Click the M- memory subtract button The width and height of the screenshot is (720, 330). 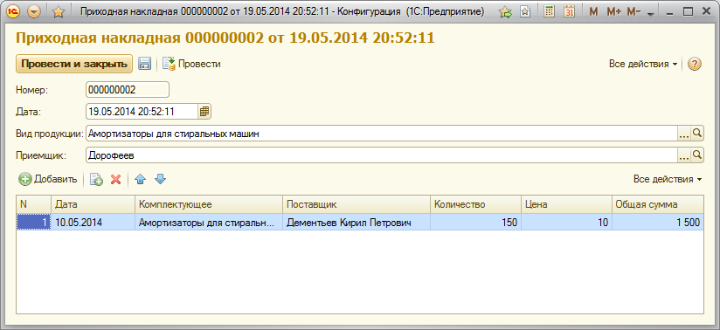[633, 12]
